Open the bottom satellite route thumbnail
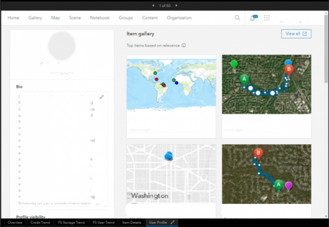This screenshot has width=329, height=227. [x=266, y=174]
